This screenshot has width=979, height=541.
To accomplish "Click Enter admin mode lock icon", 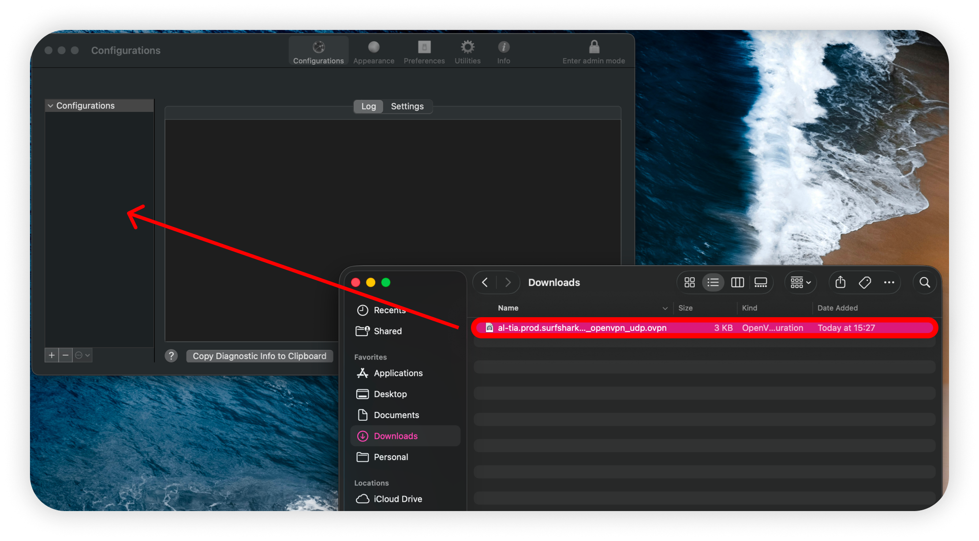I will [x=594, y=48].
